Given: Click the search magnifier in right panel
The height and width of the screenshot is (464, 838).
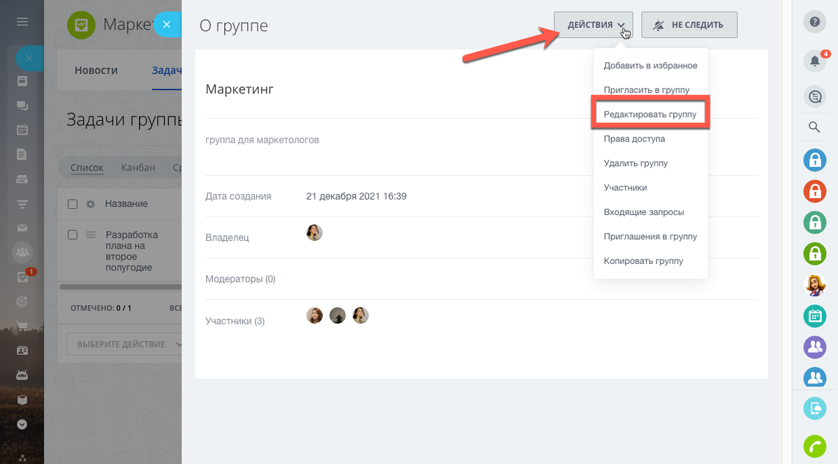Looking at the screenshot, I should pos(814,127).
